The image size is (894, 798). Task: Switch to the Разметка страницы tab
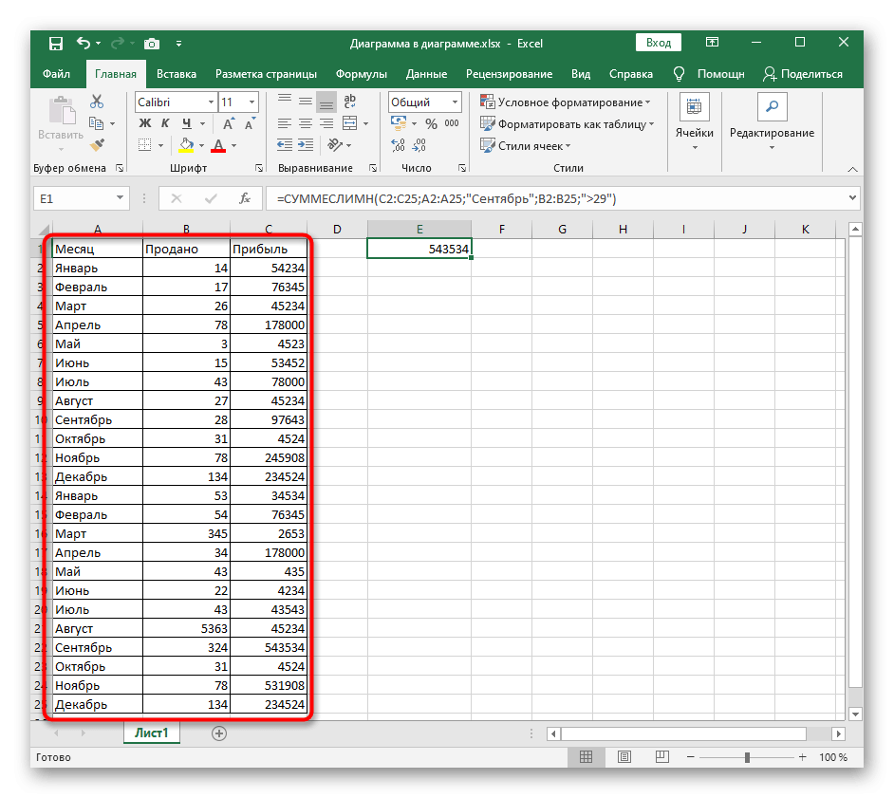tap(266, 74)
